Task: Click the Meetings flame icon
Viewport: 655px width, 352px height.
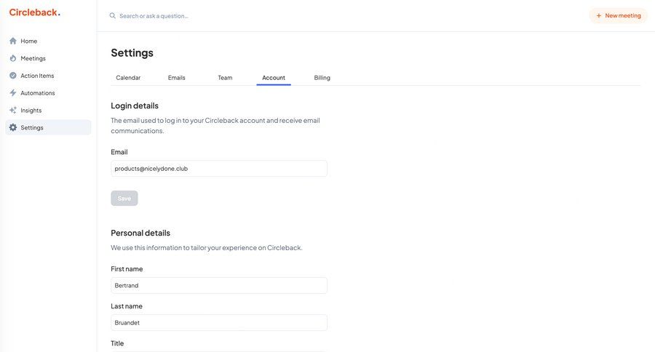Action: (13, 58)
